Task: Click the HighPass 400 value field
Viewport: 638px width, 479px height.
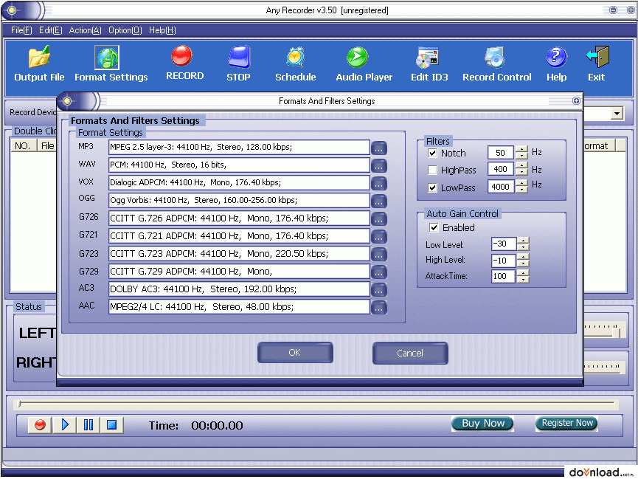Action: [x=501, y=169]
